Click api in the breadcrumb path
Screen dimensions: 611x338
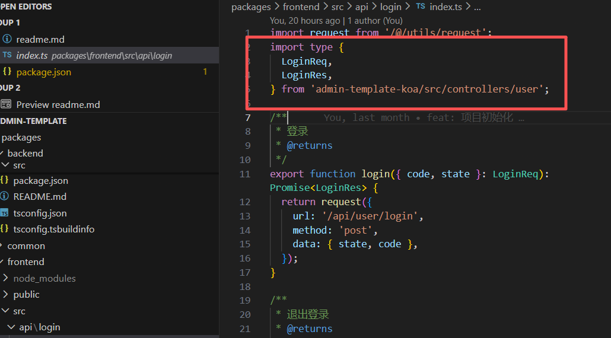pos(362,7)
